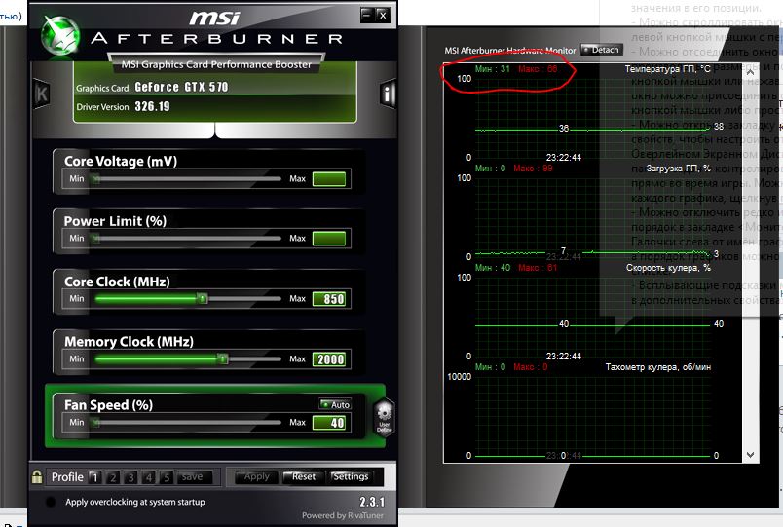Click the Fan Speed value field 40

coord(329,423)
